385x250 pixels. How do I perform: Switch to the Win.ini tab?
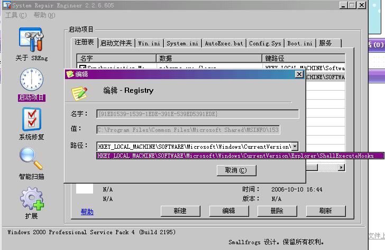[149, 43]
